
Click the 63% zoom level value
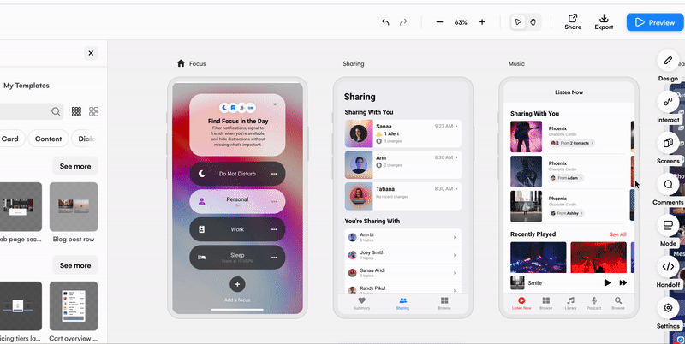pos(461,22)
